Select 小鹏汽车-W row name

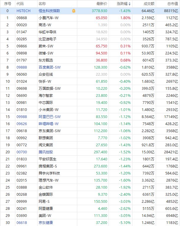click(49, 18)
